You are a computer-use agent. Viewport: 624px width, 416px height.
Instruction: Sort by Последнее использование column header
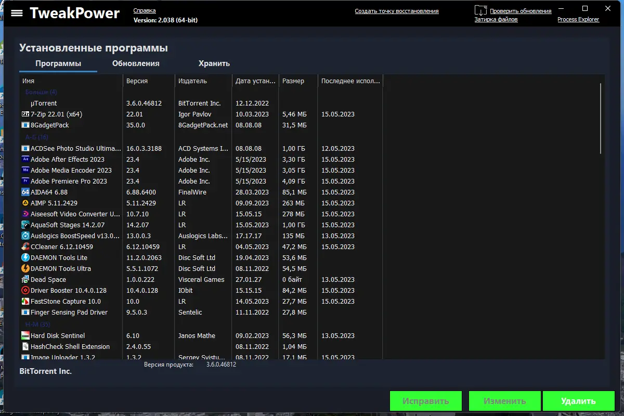pos(350,81)
